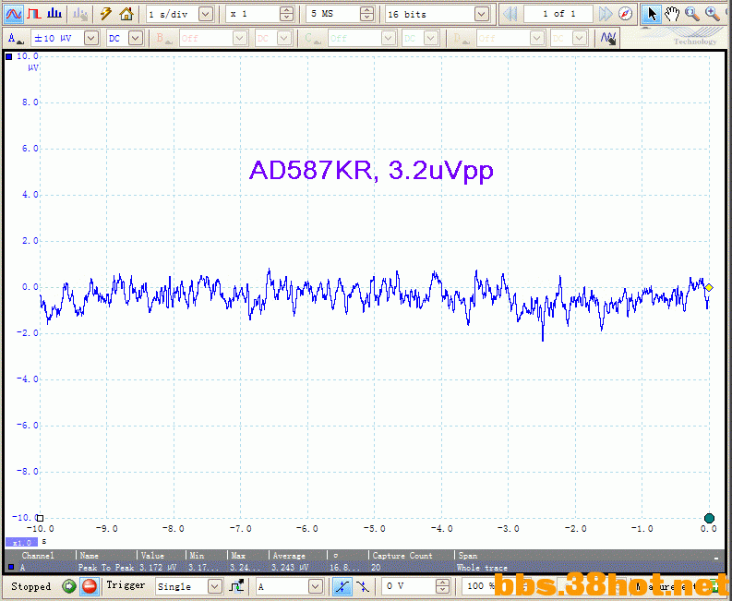
Task: Open Channel A options button
Action: tap(16, 38)
